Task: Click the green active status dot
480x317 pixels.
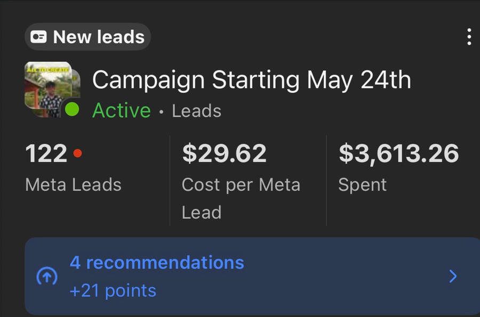Action: (71, 110)
